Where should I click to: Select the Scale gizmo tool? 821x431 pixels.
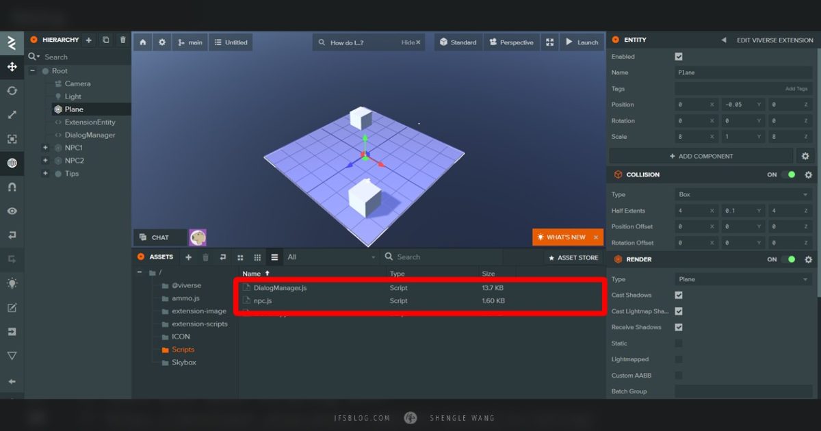[12, 115]
